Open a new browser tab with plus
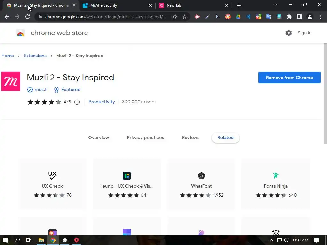327x245 pixels. click(239, 6)
